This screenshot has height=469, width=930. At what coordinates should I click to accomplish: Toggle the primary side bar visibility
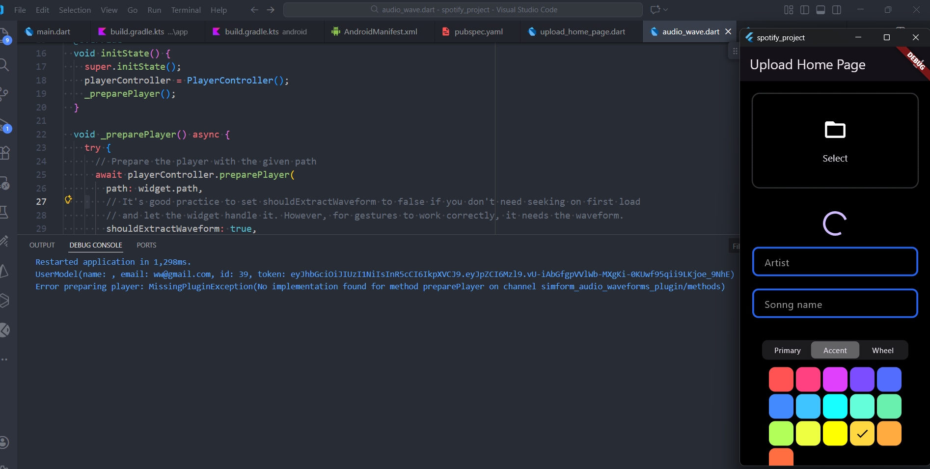(x=804, y=10)
